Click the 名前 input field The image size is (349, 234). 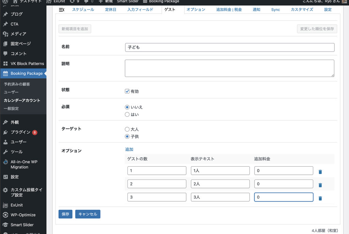coord(229,47)
